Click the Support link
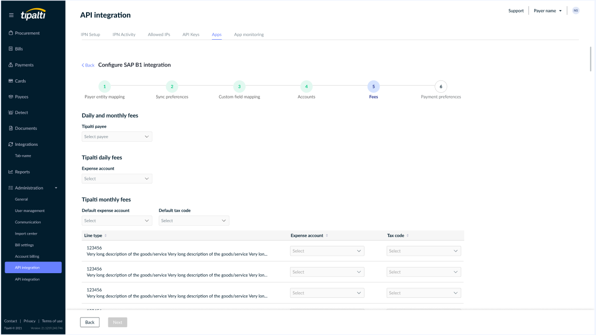596x335 pixels. [516, 11]
